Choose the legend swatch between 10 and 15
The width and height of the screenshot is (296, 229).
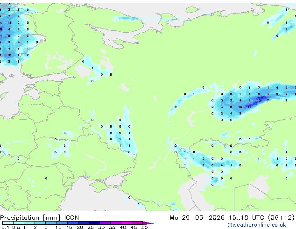(x=62, y=223)
